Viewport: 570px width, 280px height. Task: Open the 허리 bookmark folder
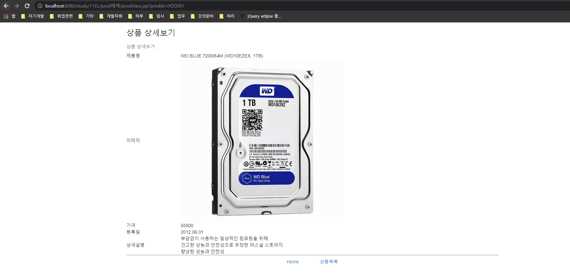click(x=227, y=16)
